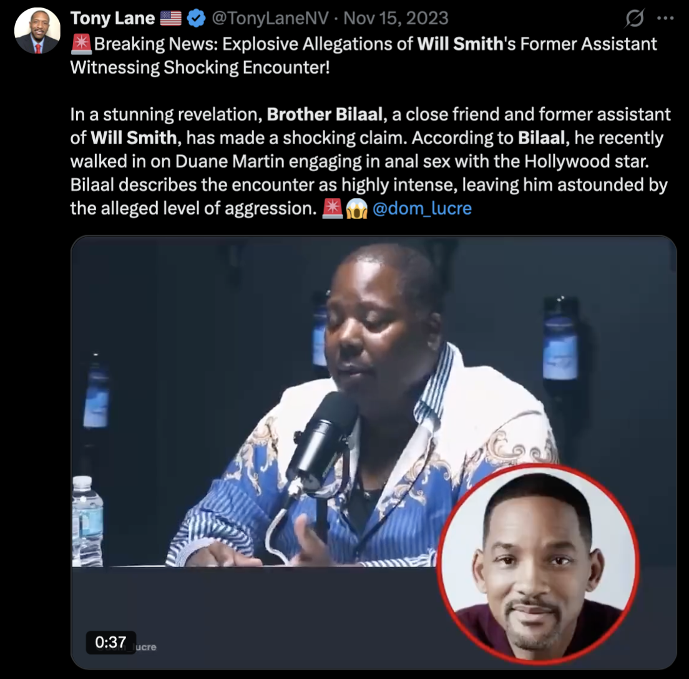Open the three-dot more options menu

(x=665, y=18)
